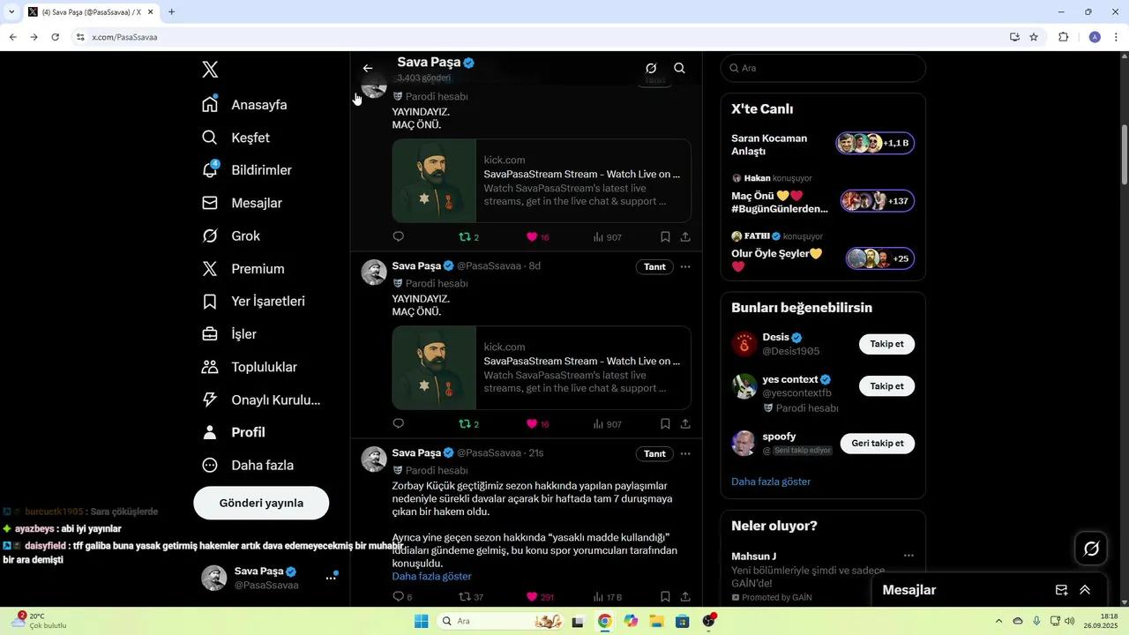Open Grok from the profile header icon
The image size is (1129, 635).
tap(651, 68)
